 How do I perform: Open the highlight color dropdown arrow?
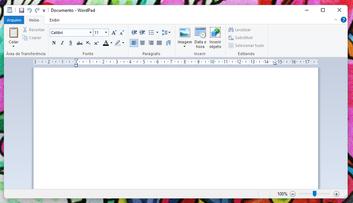pos(123,43)
